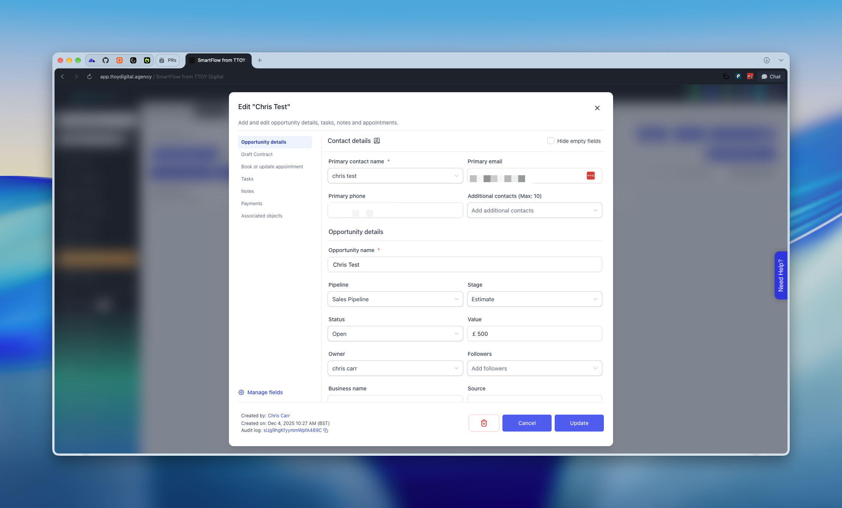Click the red trash delete button
Image resolution: width=842 pixels, height=508 pixels.
pyautogui.click(x=484, y=423)
